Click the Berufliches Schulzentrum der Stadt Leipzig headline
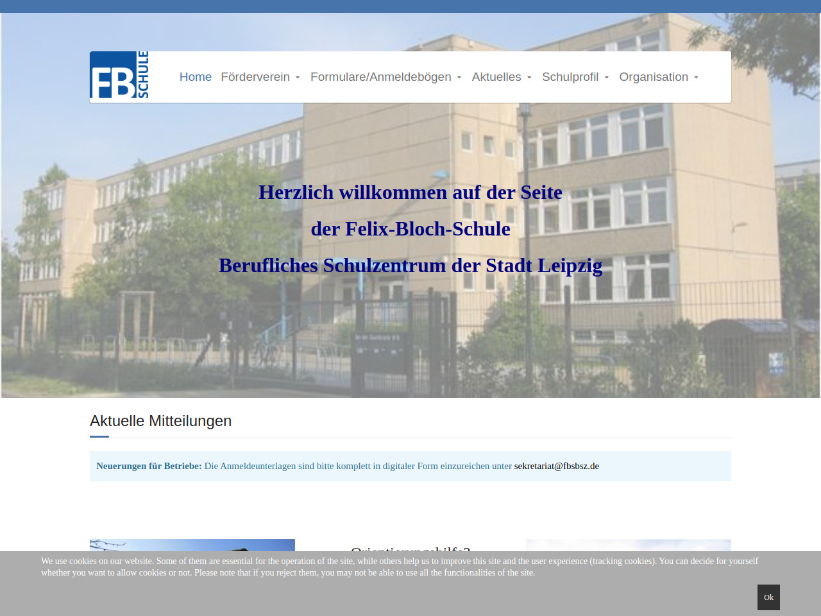 click(410, 265)
